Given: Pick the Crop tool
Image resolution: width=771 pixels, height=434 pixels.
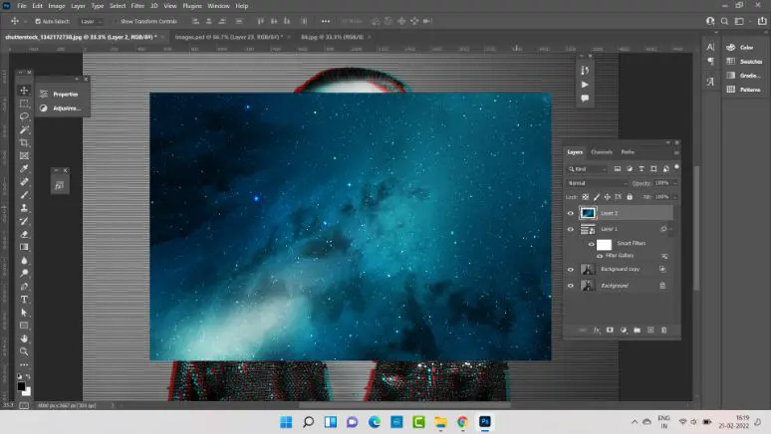Looking at the screenshot, I should 25,142.
